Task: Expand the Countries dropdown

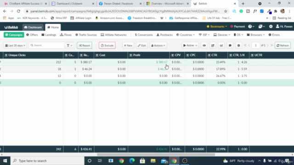Action: [186, 35]
